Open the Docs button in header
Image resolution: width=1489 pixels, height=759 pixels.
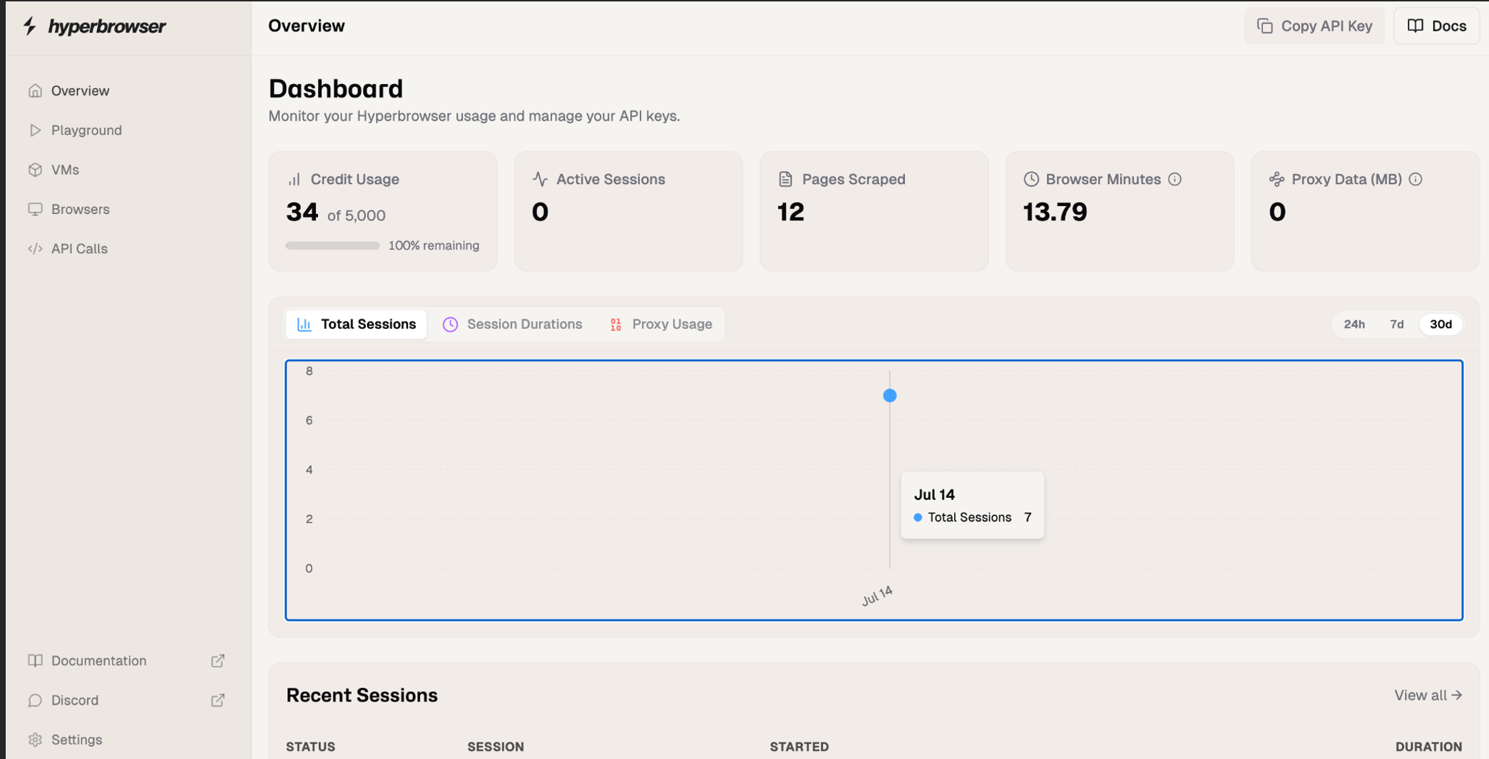pyautogui.click(x=1436, y=26)
